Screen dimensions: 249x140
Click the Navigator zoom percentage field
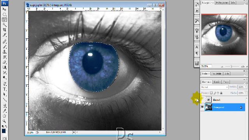point(206,66)
